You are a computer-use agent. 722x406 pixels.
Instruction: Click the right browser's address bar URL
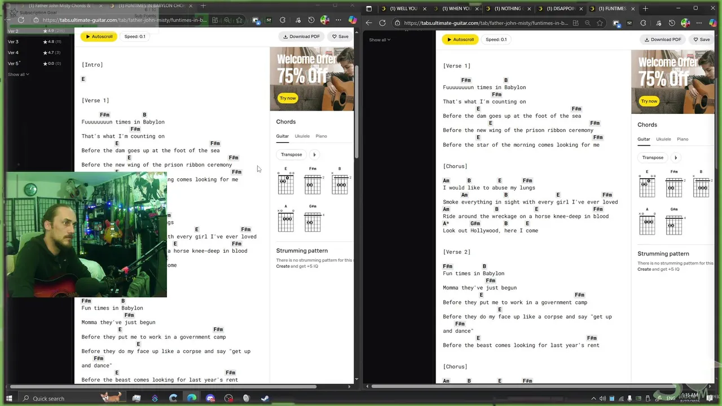[486, 23]
